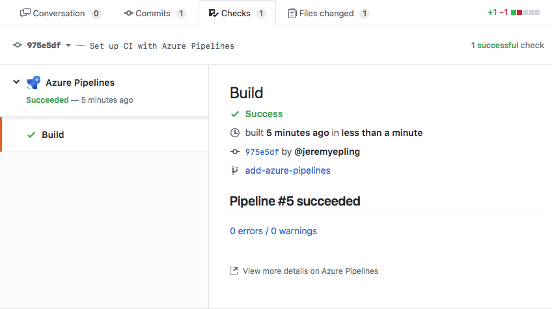Click the 1 successful check text

point(507,46)
